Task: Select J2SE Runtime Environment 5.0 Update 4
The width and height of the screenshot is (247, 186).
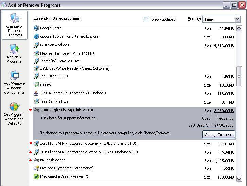Action: point(134,93)
